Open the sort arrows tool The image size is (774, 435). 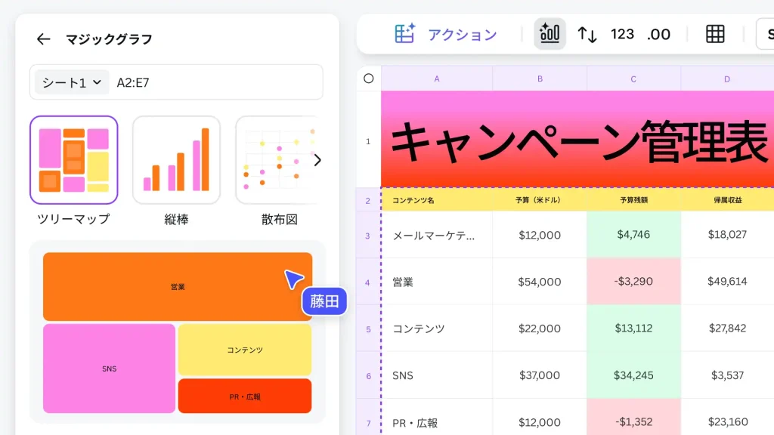587,34
